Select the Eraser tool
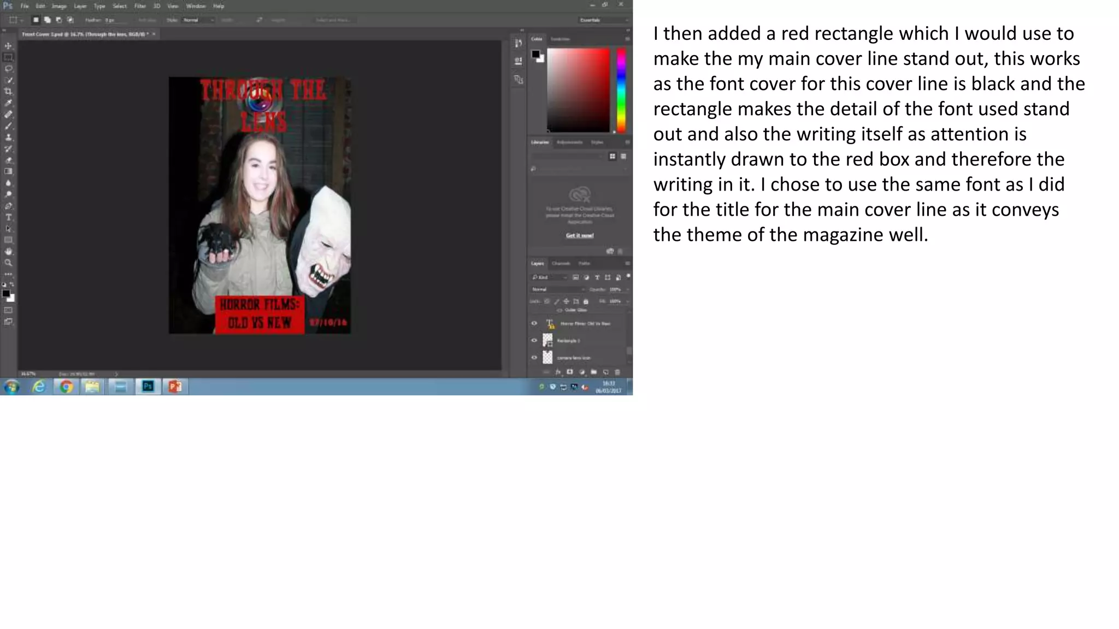Viewport: 1119px width, 629px height. 8,161
